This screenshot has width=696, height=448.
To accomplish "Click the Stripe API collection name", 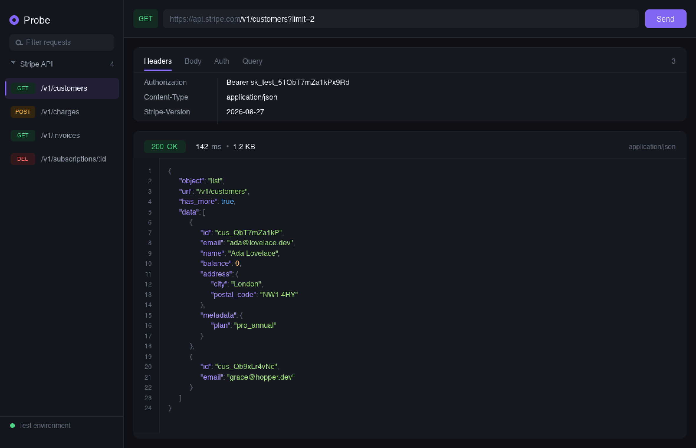I will coord(36,64).
